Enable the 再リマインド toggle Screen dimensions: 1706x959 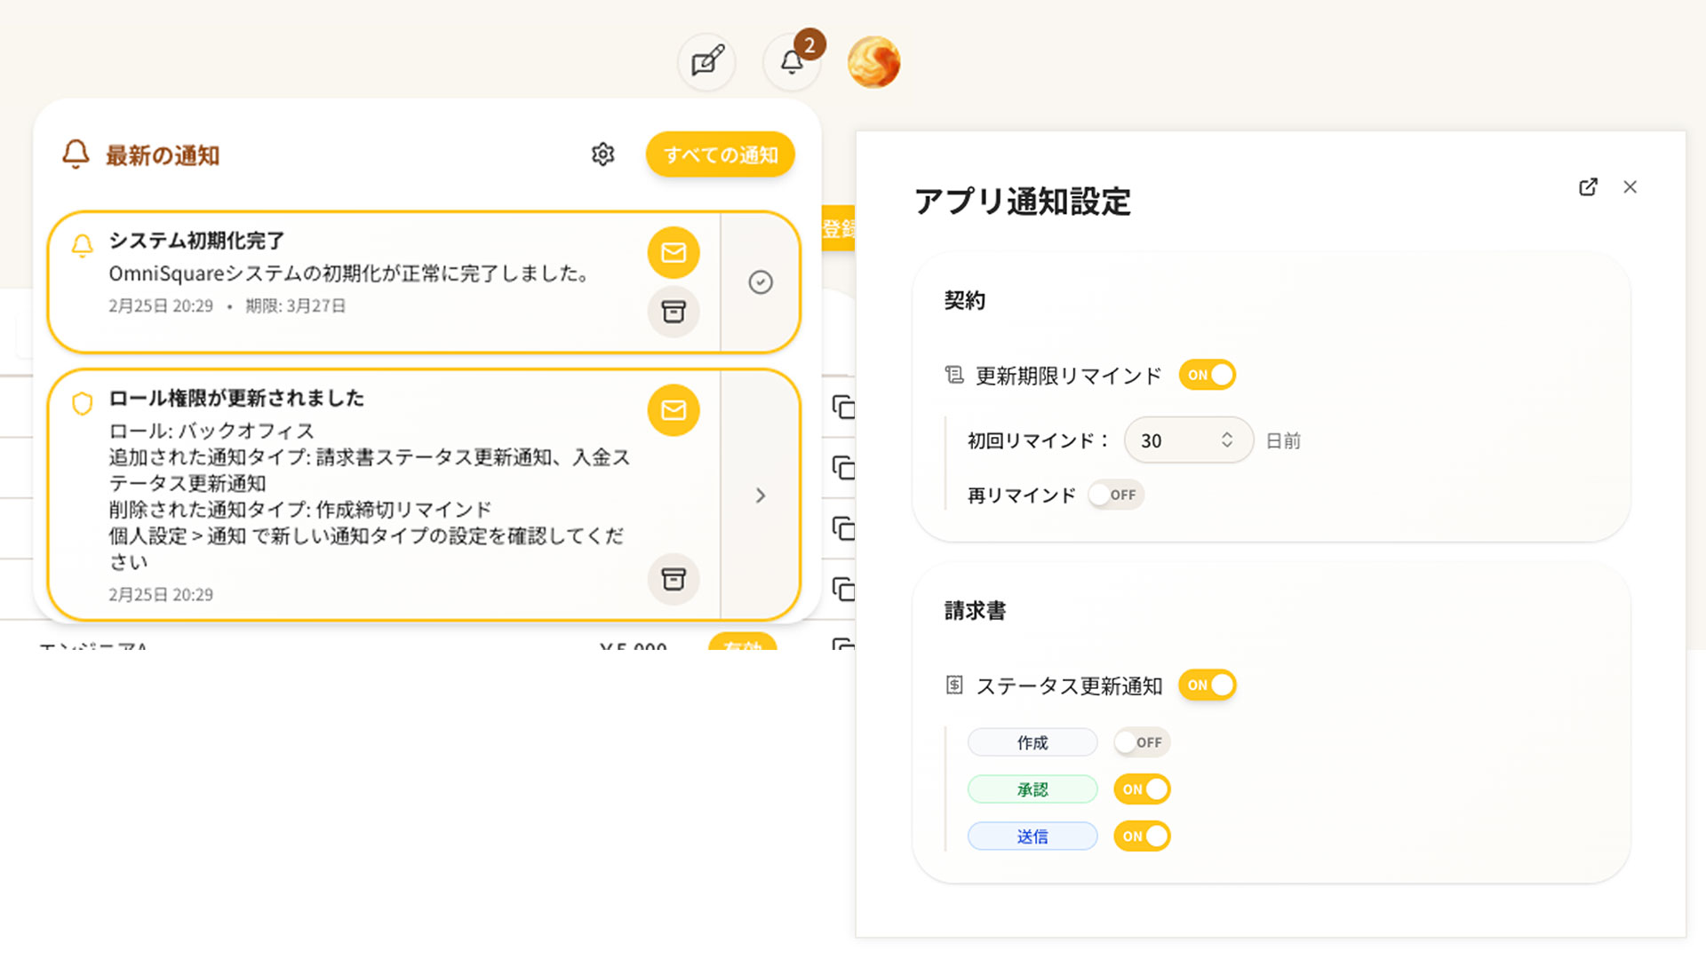(x=1115, y=495)
